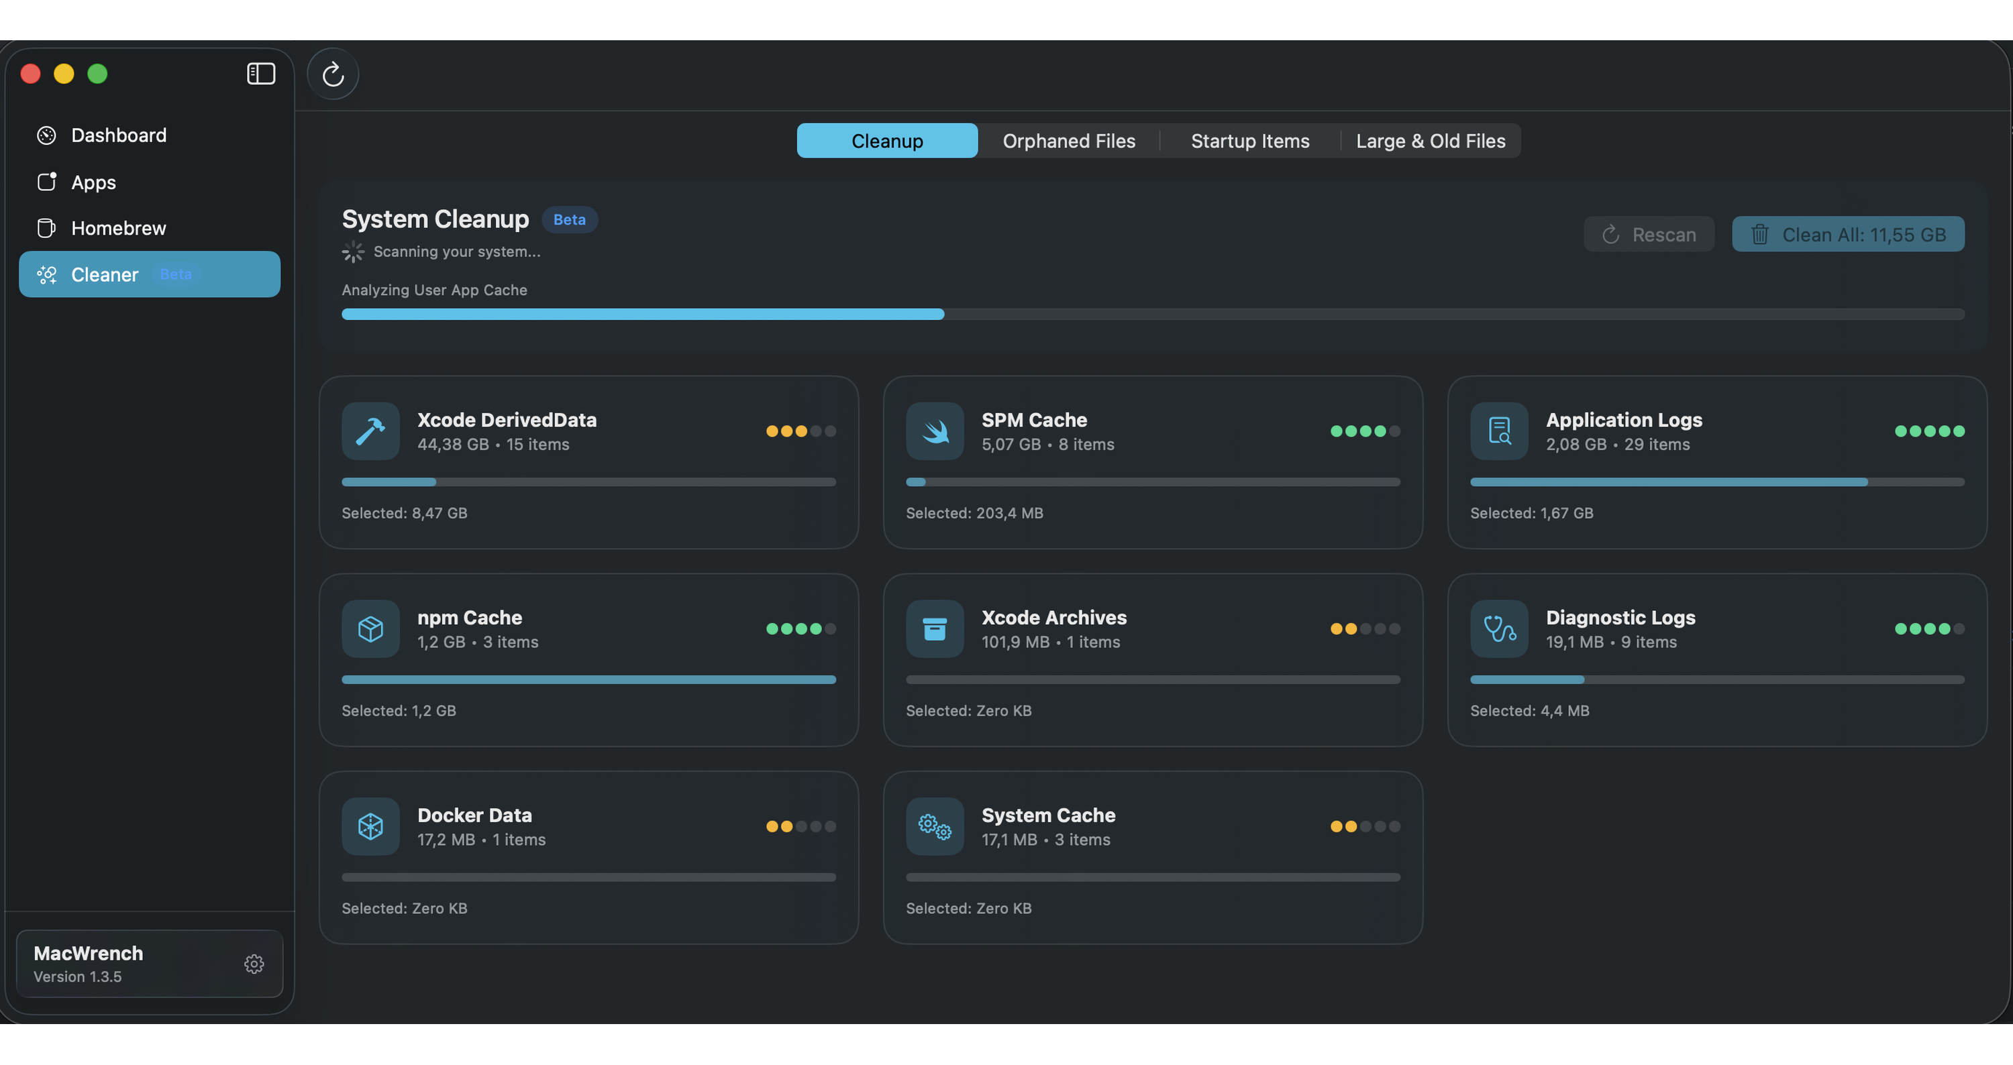The width and height of the screenshot is (2013, 1065).
Task: Click the Homebrew mug icon
Action: point(47,228)
